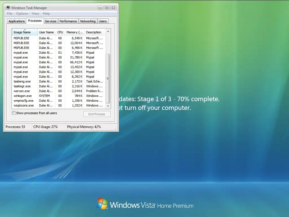Select MSPUB.EXE row using 6,496 K
Image resolution: width=289 pixels, height=217 pixels.
[59, 47]
